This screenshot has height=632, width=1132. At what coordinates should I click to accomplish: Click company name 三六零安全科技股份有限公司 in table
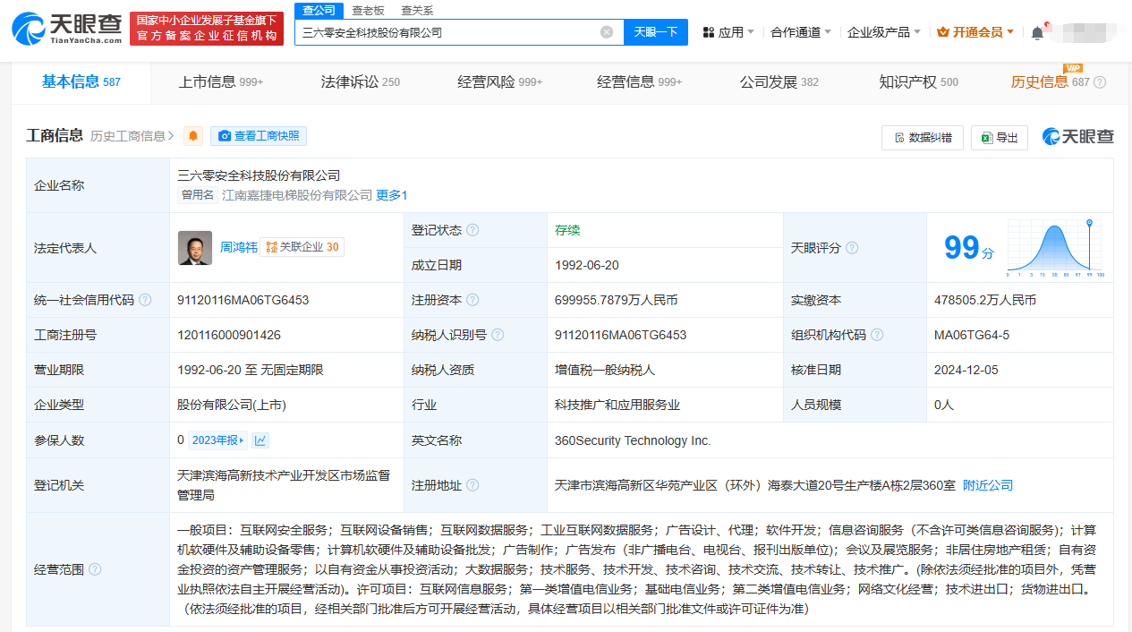coord(259,175)
